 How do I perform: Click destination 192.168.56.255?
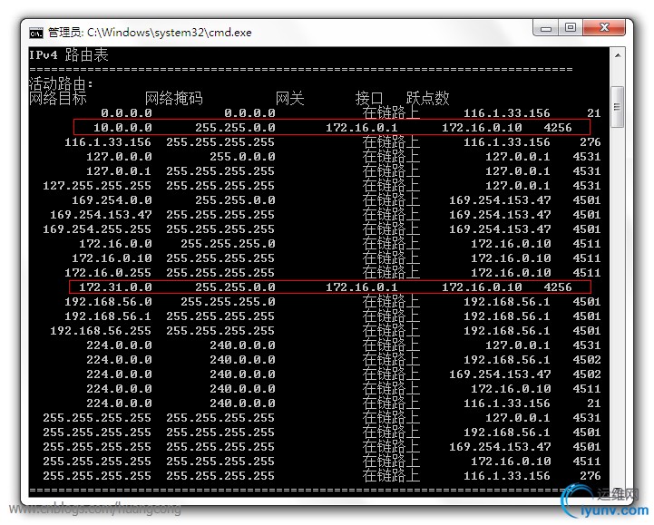[101, 331]
